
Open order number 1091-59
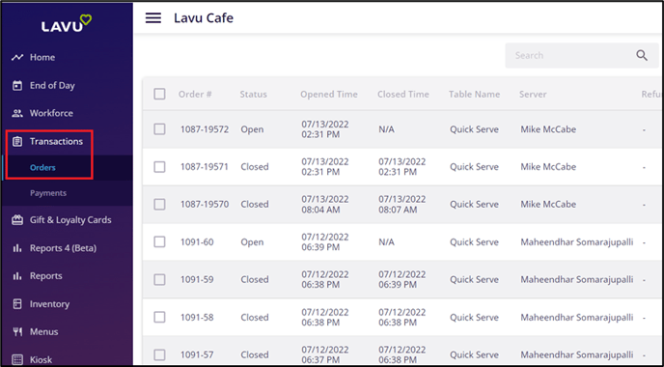click(197, 280)
